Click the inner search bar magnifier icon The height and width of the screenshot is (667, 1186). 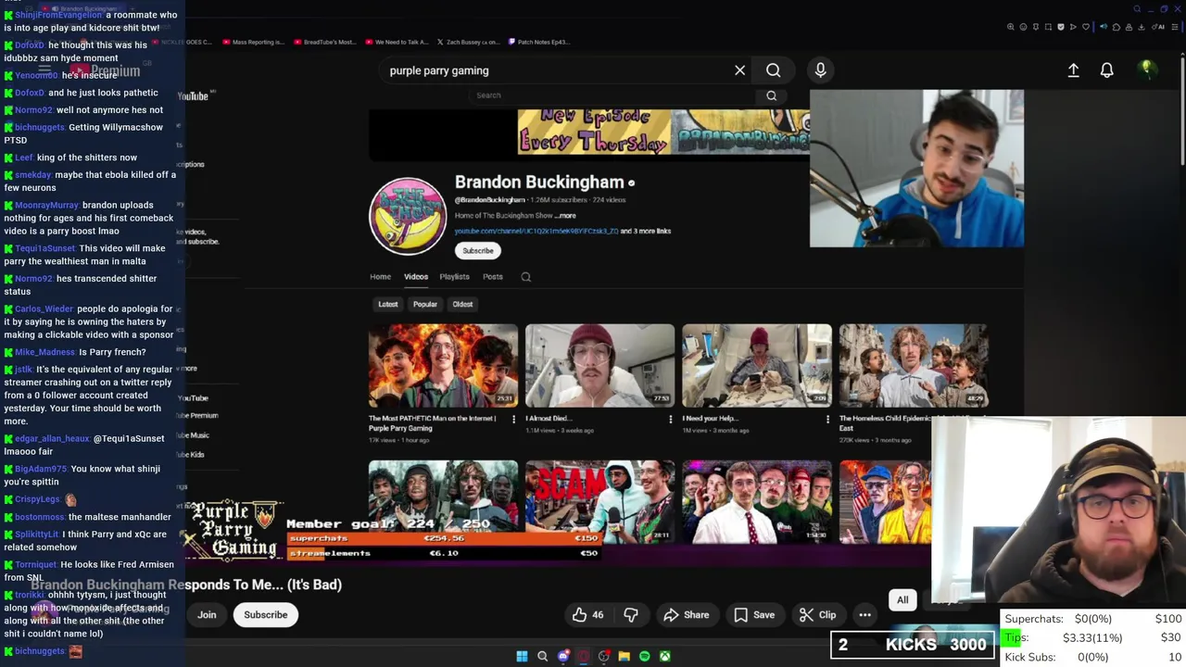pos(771,95)
